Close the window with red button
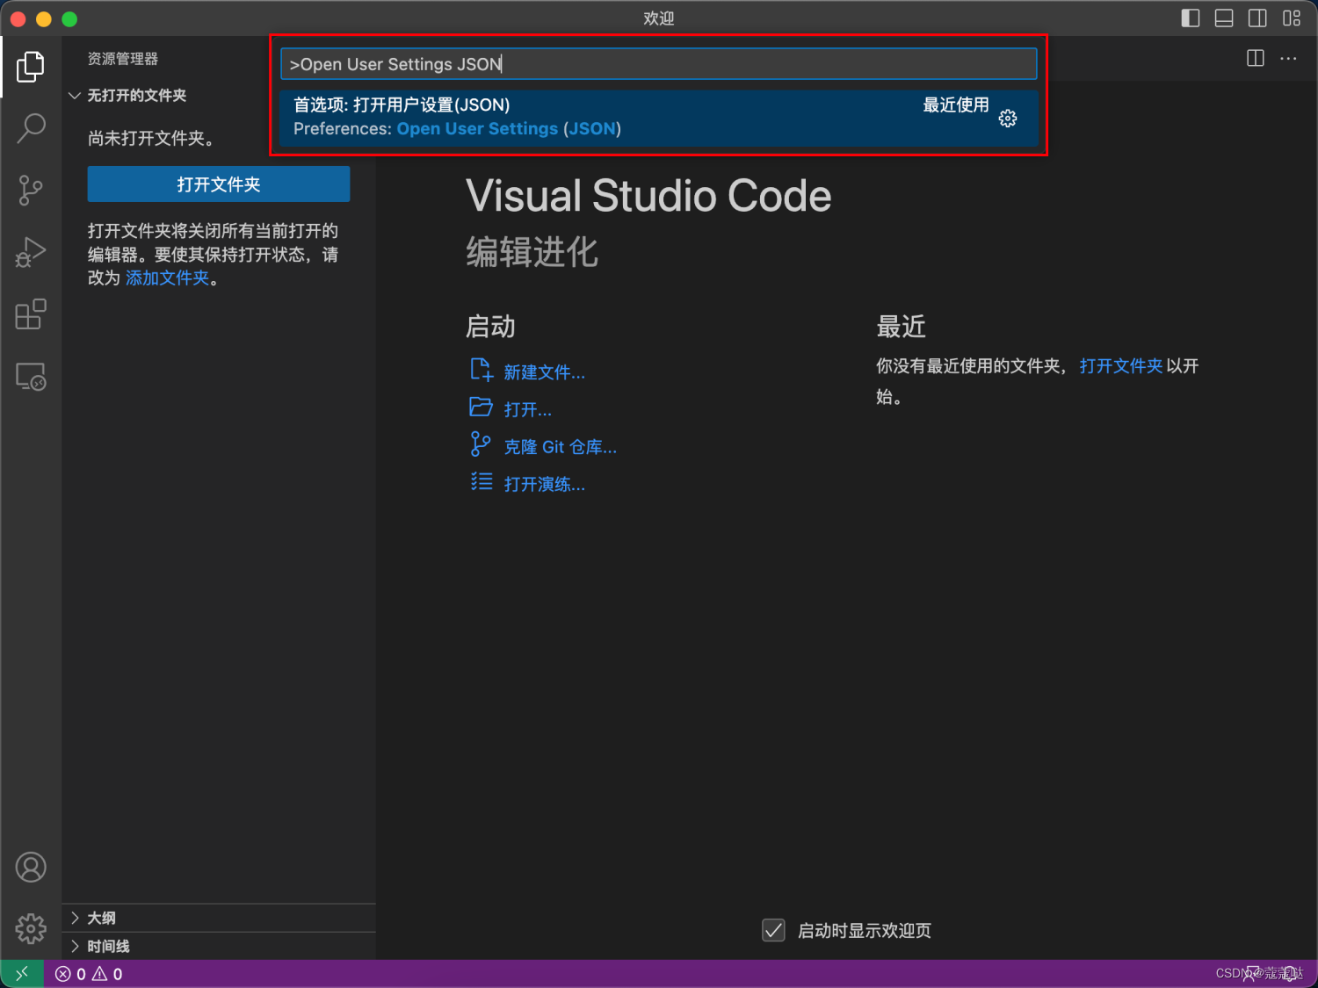The image size is (1318, 988). (18, 18)
